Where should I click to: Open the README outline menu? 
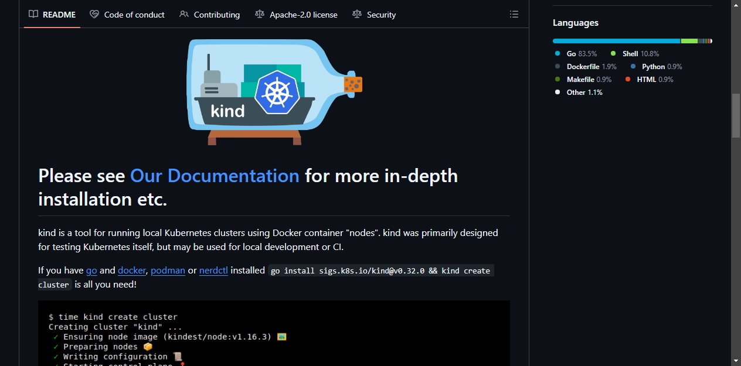pos(514,15)
